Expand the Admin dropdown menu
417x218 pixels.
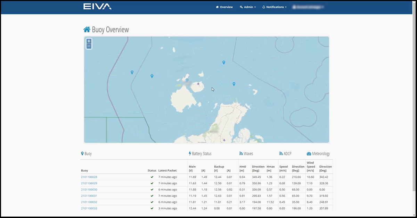click(x=248, y=7)
